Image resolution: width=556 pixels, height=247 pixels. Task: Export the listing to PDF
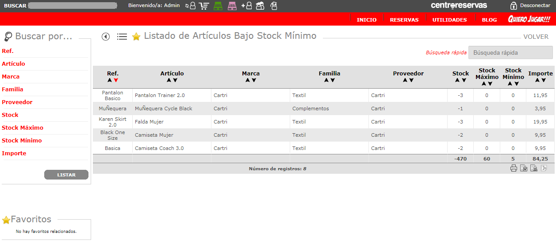pyautogui.click(x=544, y=168)
